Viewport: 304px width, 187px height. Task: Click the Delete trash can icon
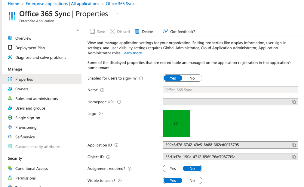point(137,31)
